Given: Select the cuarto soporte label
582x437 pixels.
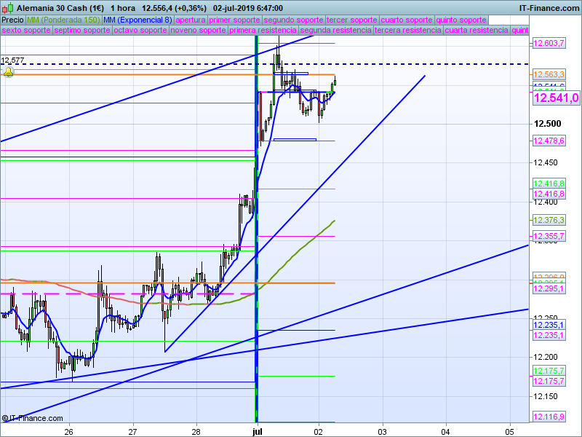Looking at the screenshot, I should point(407,20).
